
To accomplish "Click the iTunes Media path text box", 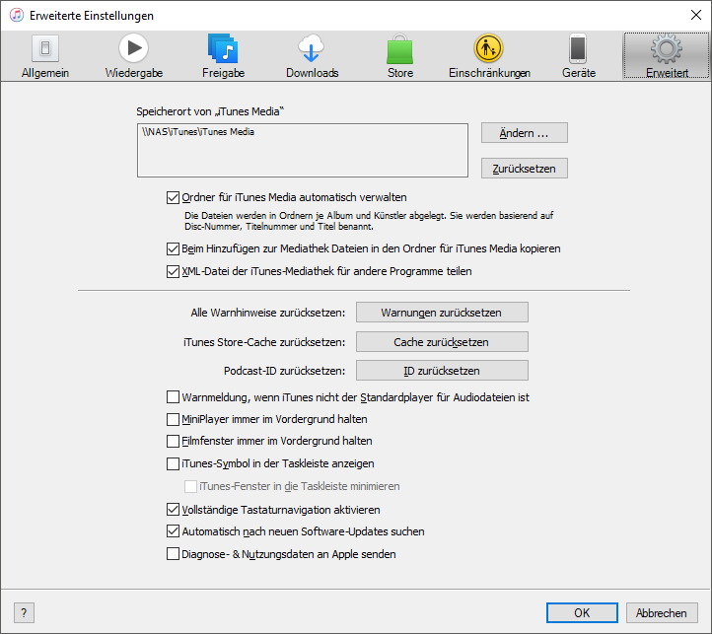I will (x=303, y=150).
